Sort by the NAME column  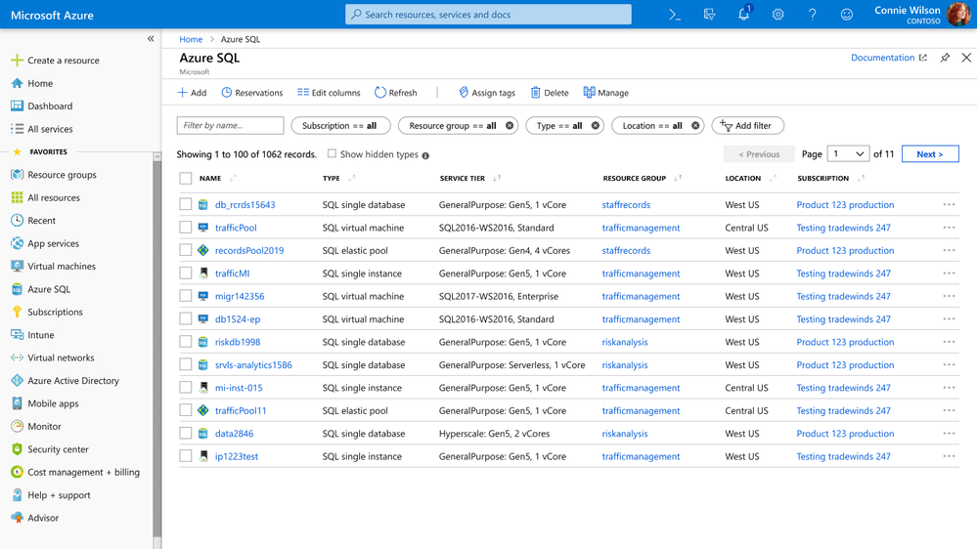[217, 178]
